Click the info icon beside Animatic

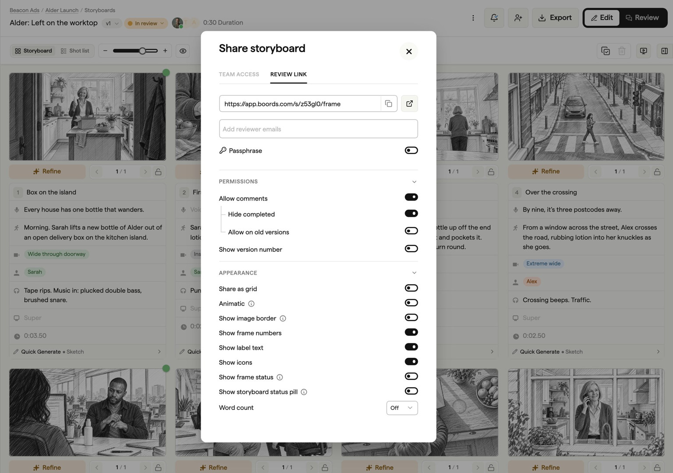pyautogui.click(x=251, y=304)
